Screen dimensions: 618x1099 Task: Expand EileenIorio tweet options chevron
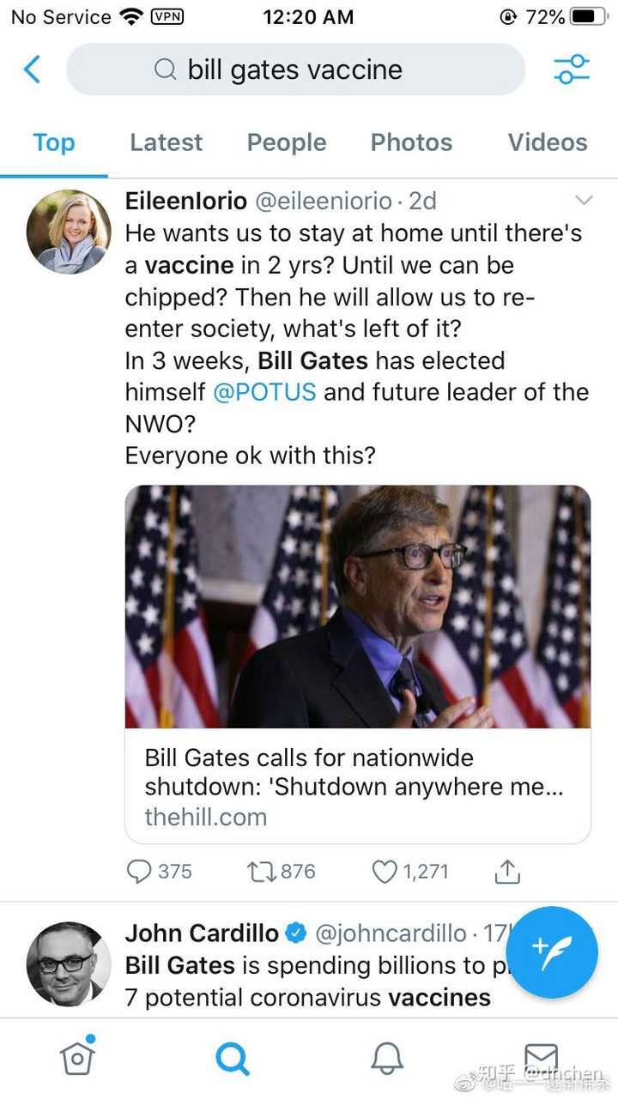point(584,201)
